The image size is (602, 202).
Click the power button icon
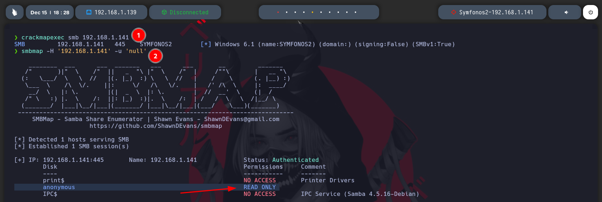point(590,12)
